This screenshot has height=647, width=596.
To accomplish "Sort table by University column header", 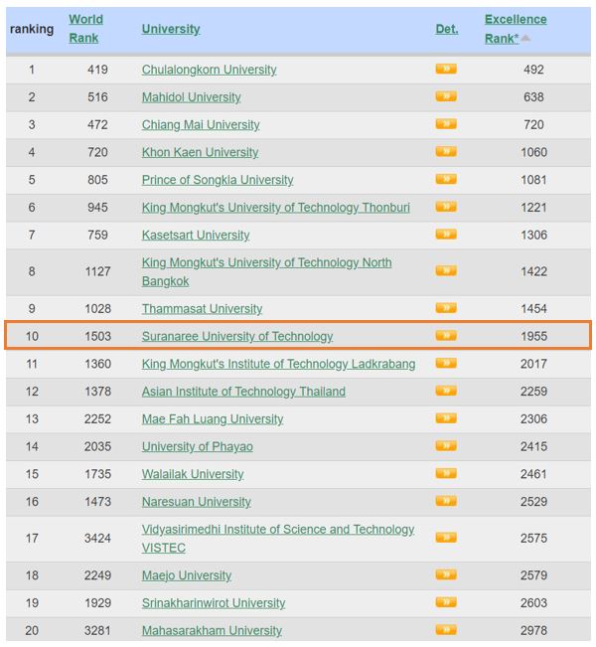I will coord(171,29).
